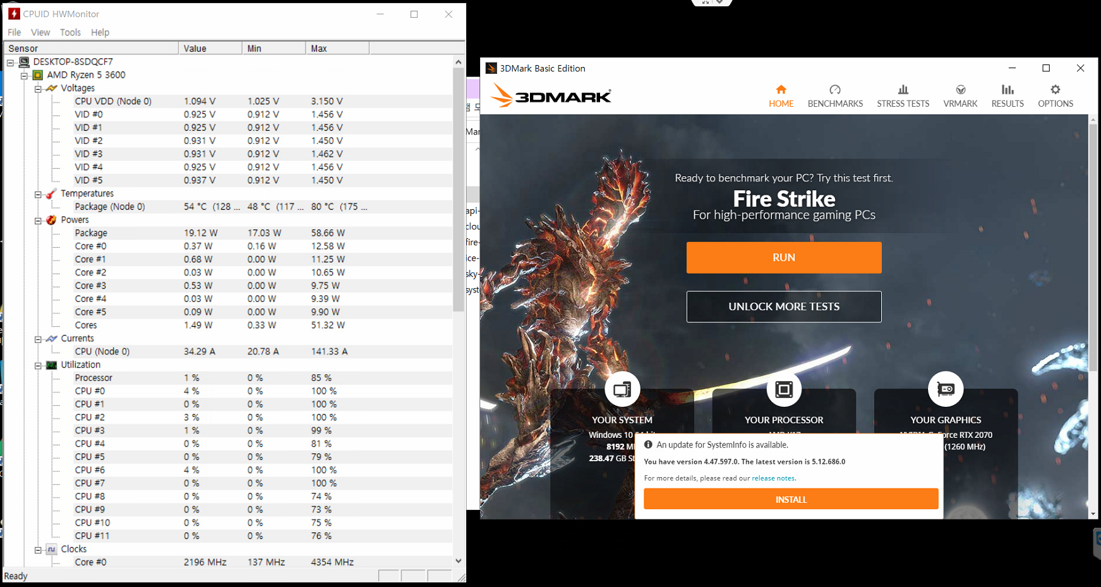Open the VRMark icon in 3DMark
This screenshot has height=587, width=1101.
(960, 90)
